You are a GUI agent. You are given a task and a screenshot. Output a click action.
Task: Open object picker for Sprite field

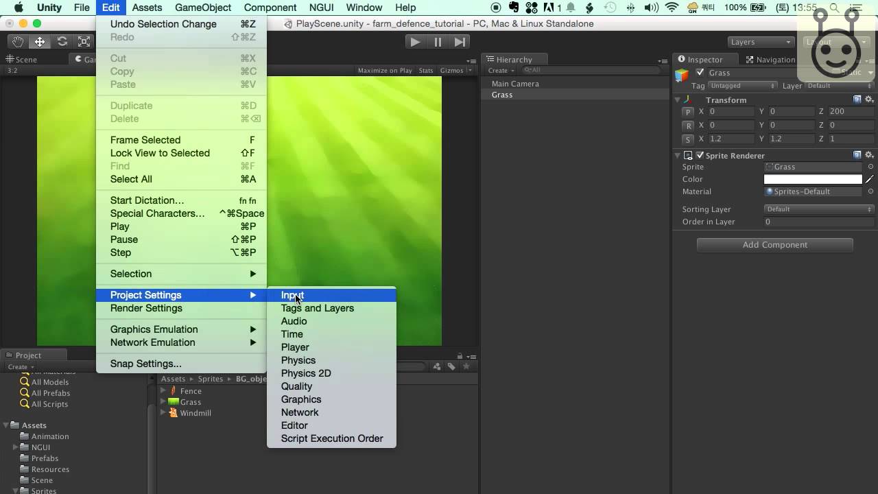click(x=870, y=167)
